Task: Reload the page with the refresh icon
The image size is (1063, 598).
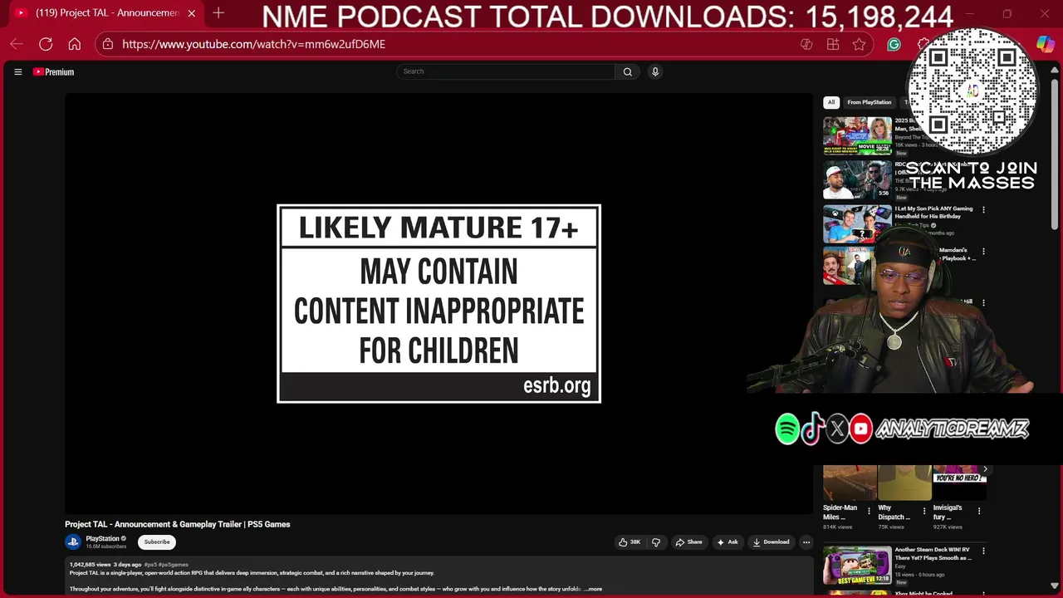Action: pos(46,44)
